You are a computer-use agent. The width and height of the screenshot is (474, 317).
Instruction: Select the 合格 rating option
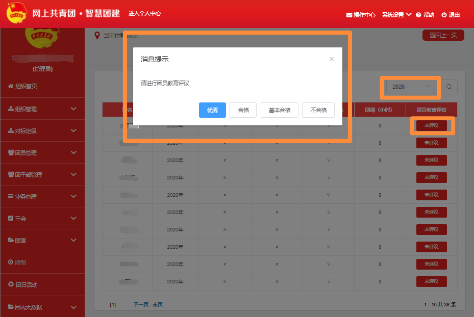[x=243, y=110]
